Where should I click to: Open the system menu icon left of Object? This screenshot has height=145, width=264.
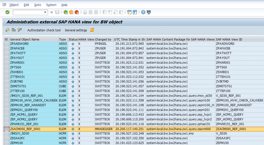(4, 5)
